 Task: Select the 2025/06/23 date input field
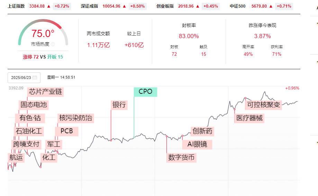point(24,78)
